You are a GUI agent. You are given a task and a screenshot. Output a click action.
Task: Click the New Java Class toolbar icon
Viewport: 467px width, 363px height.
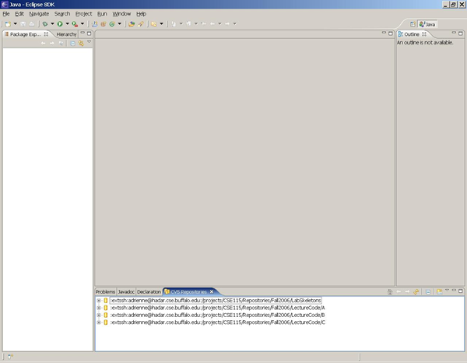tap(112, 24)
